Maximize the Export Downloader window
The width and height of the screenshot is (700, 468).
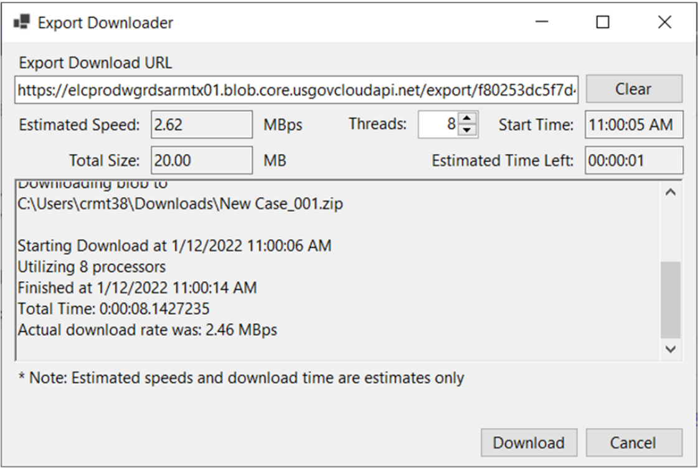(x=603, y=22)
